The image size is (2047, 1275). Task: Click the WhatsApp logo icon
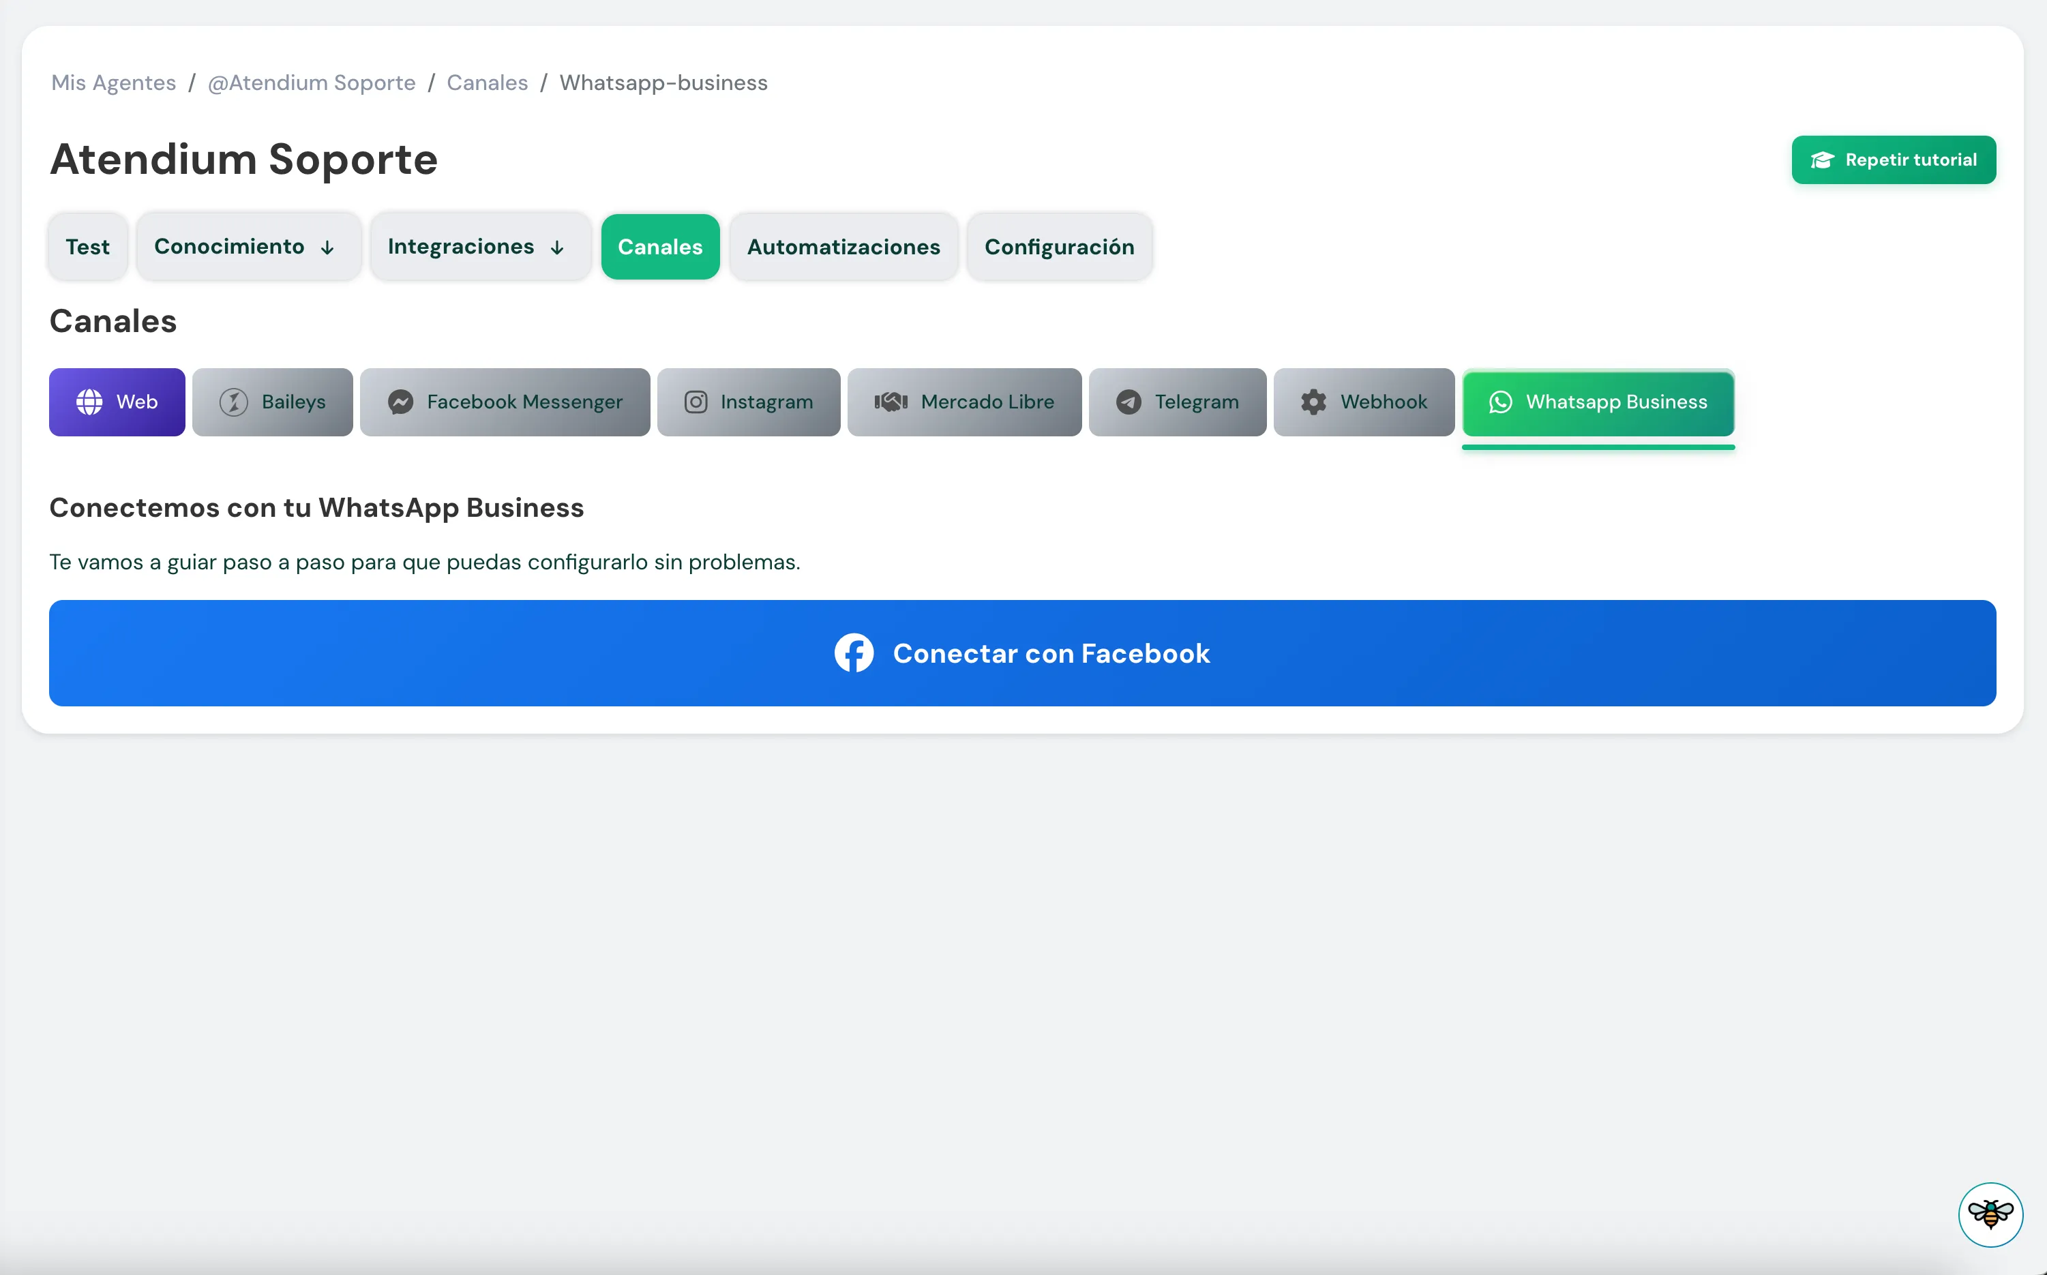(1501, 402)
